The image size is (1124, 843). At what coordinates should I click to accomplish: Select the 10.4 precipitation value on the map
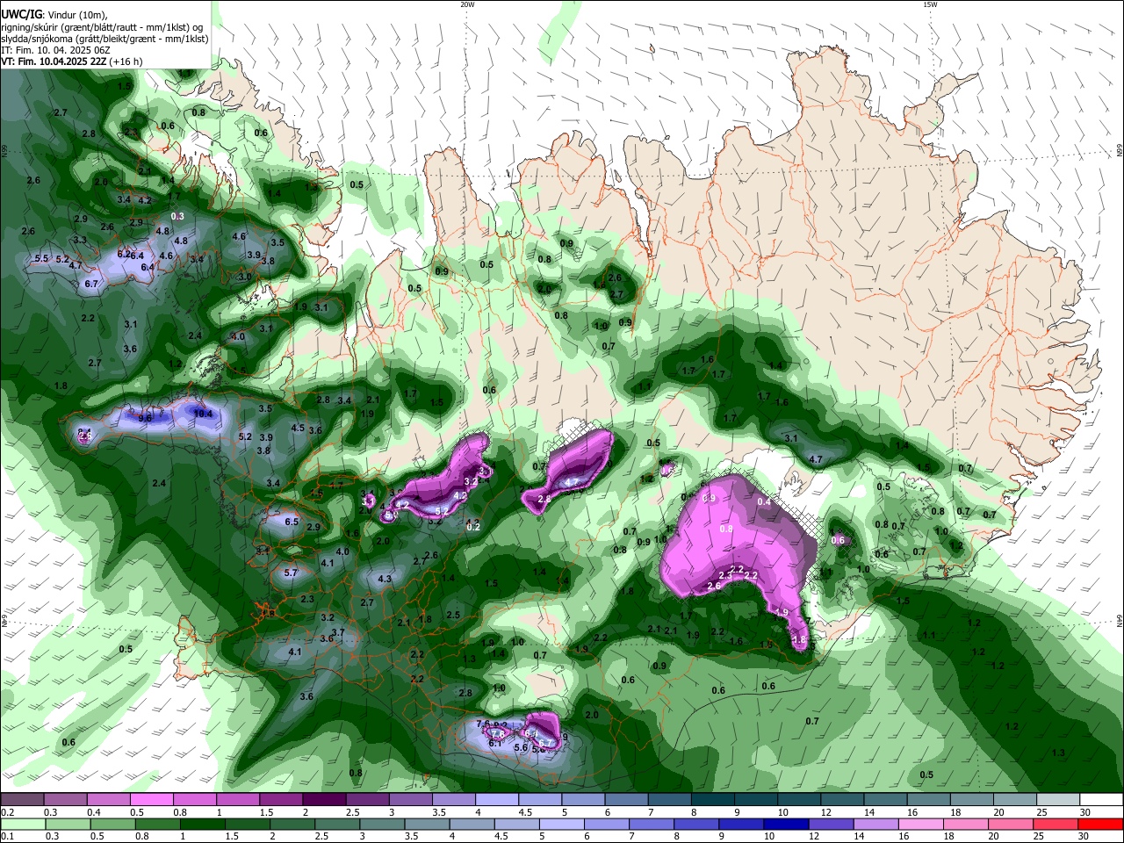coord(203,414)
